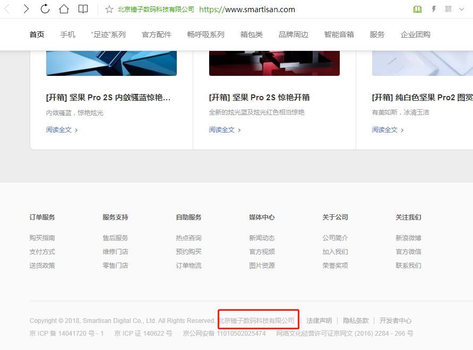Open the blue 坚果 Pro 2S thumbnail image

click(x=111, y=63)
